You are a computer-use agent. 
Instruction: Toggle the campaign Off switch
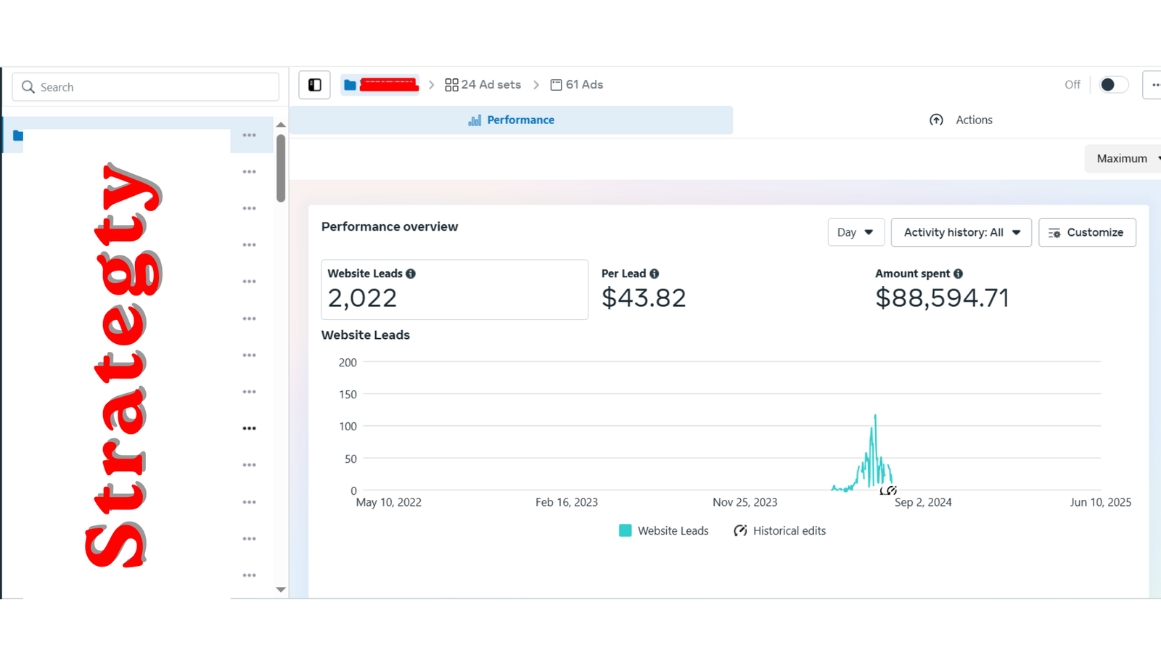point(1113,85)
